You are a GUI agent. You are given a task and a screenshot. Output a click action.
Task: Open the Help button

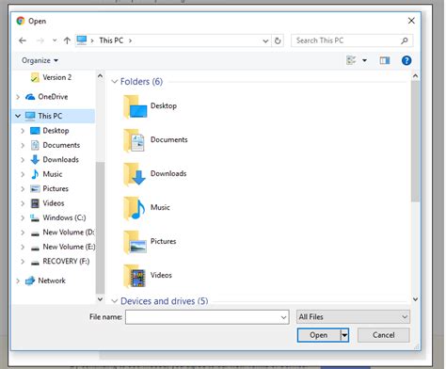406,60
